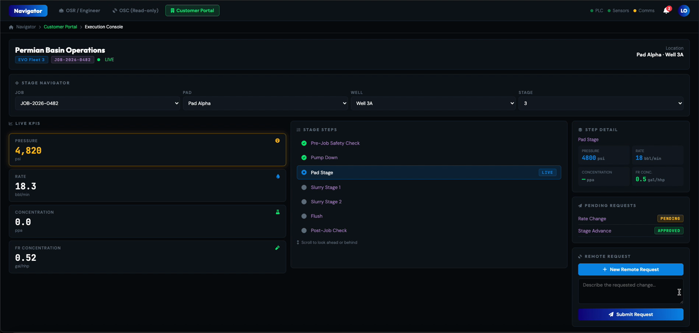Select the Pump Down step

(x=429, y=158)
